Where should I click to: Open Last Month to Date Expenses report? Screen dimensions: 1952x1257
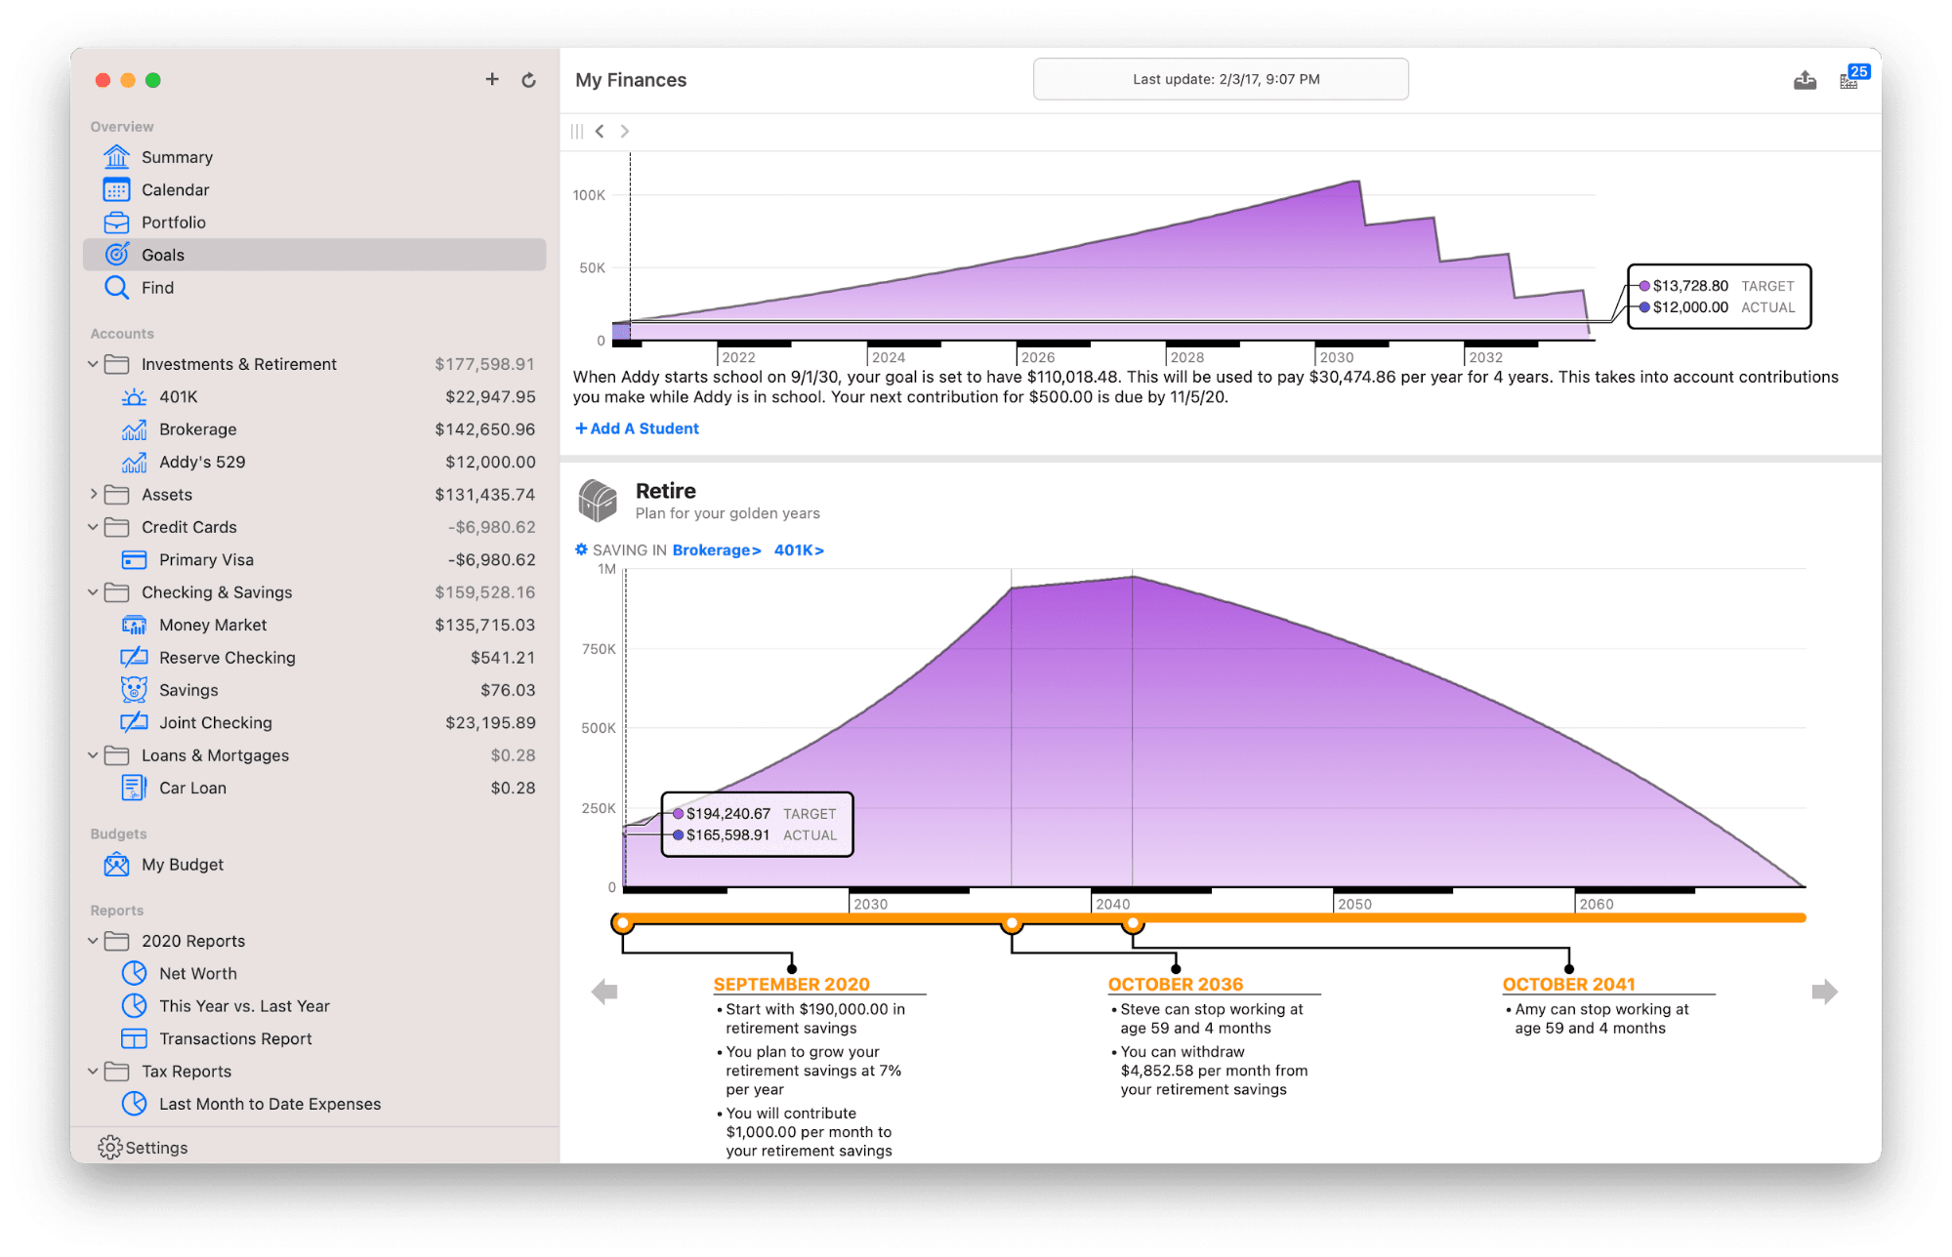(314, 1103)
